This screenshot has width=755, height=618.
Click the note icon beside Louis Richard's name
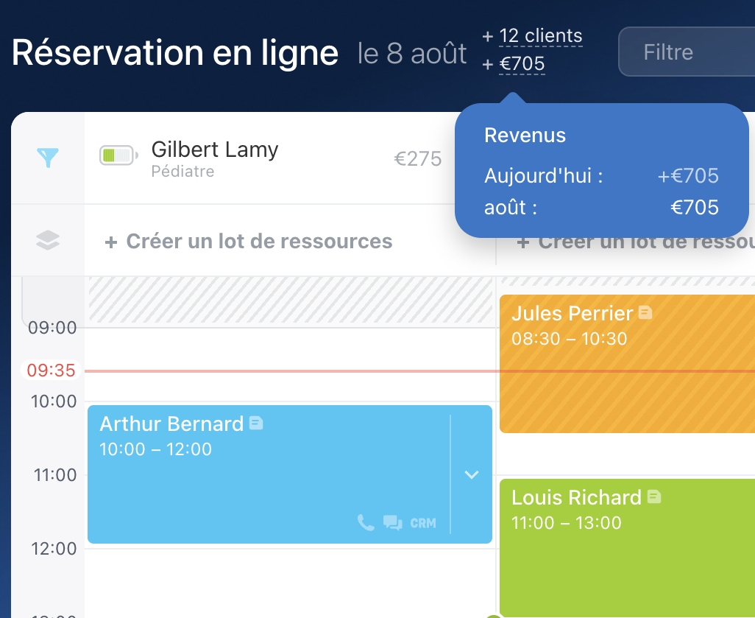[x=654, y=496]
